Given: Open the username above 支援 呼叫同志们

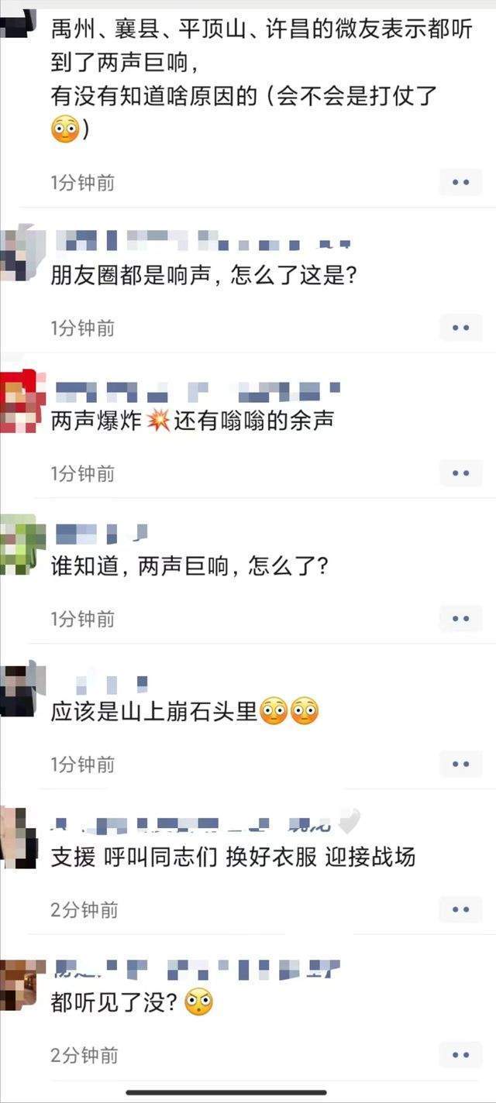Looking at the screenshot, I should point(207,821).
